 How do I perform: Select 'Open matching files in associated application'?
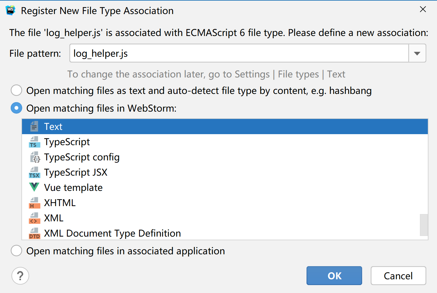pyautogui.click(x=17, y=251)
